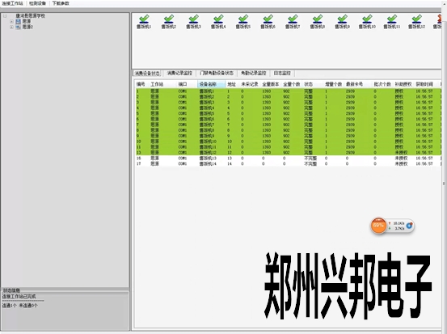Select table row for 售饭机5
Image resolution: width=447 pixels, height=334 pixels.
289,113
